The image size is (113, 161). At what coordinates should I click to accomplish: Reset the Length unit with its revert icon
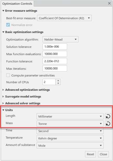click(108, 116)
